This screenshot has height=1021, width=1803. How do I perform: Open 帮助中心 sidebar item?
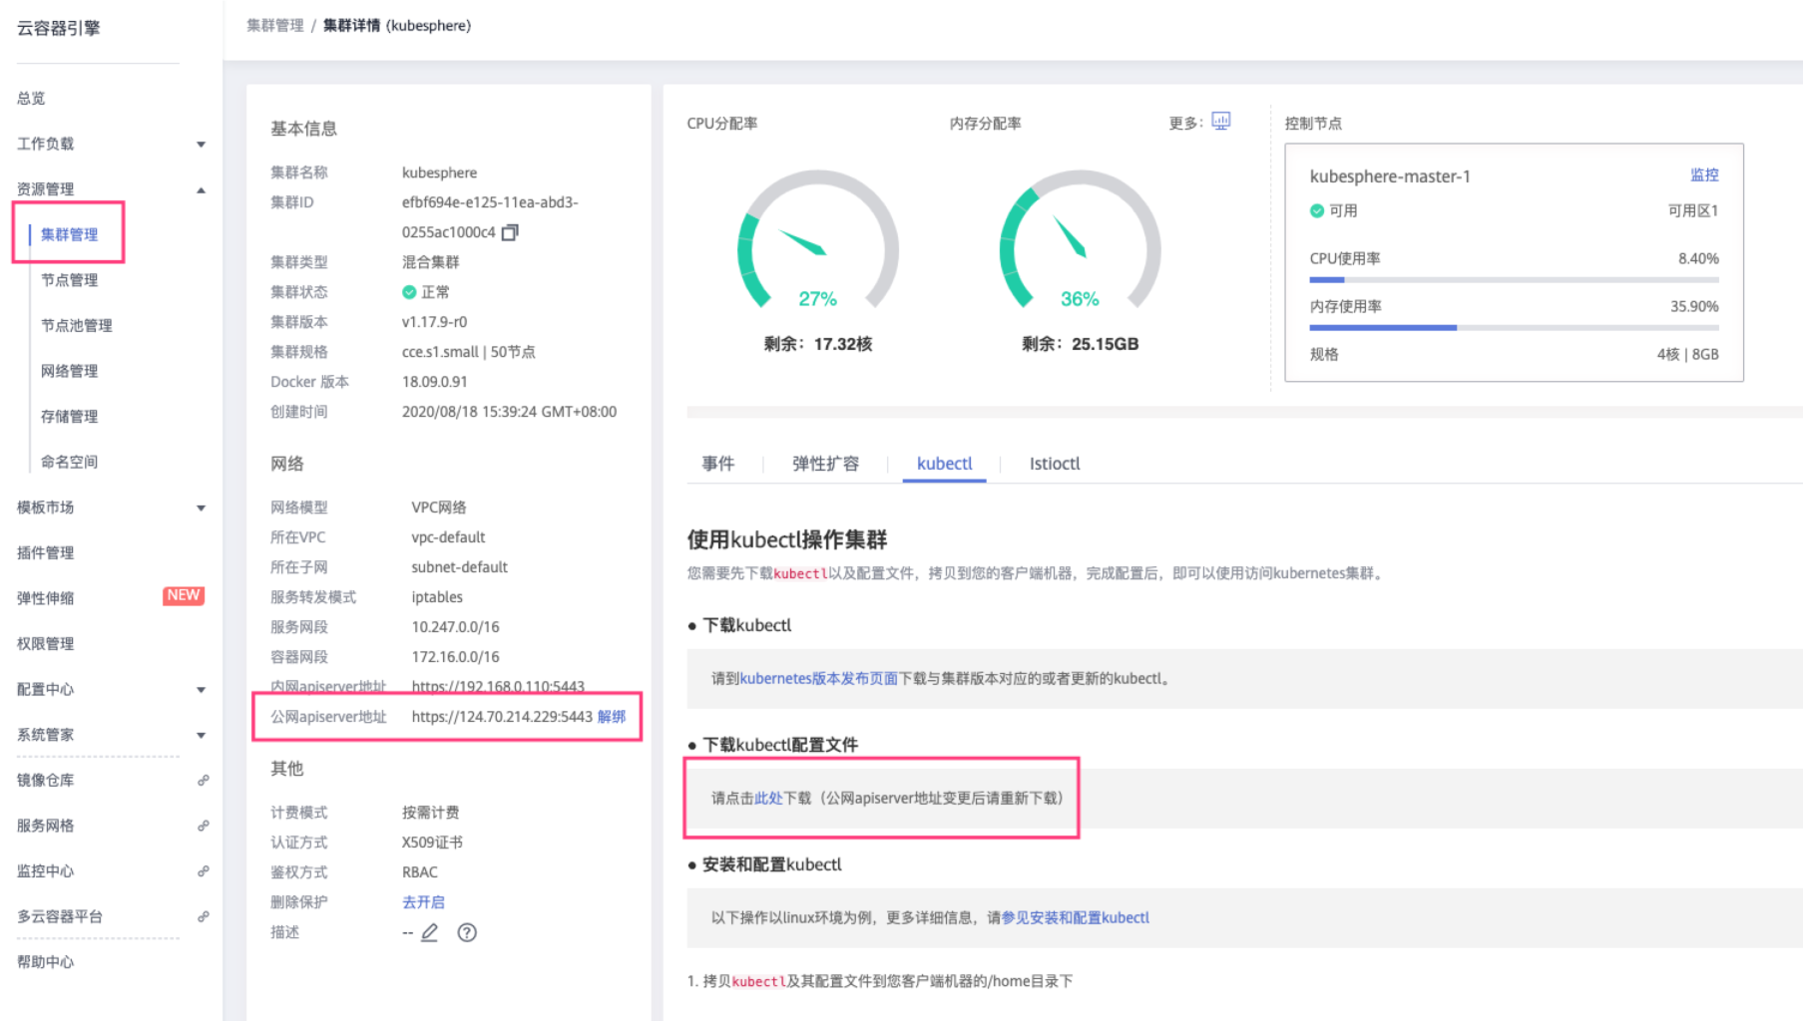tap(45, 961)
